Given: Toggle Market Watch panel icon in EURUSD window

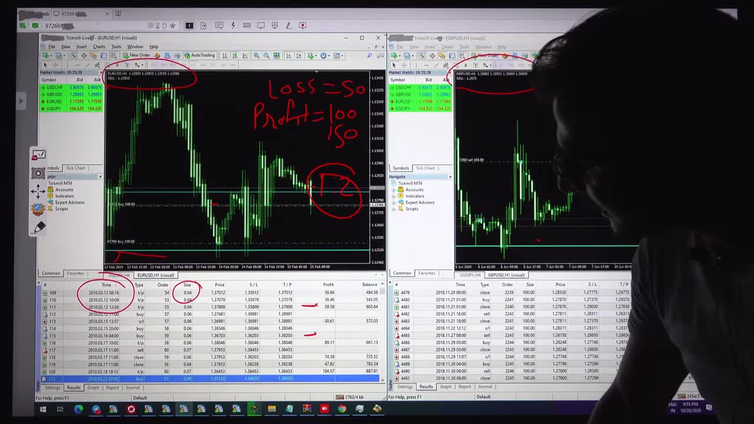Looking at the screenshot, I should (74, 55).
